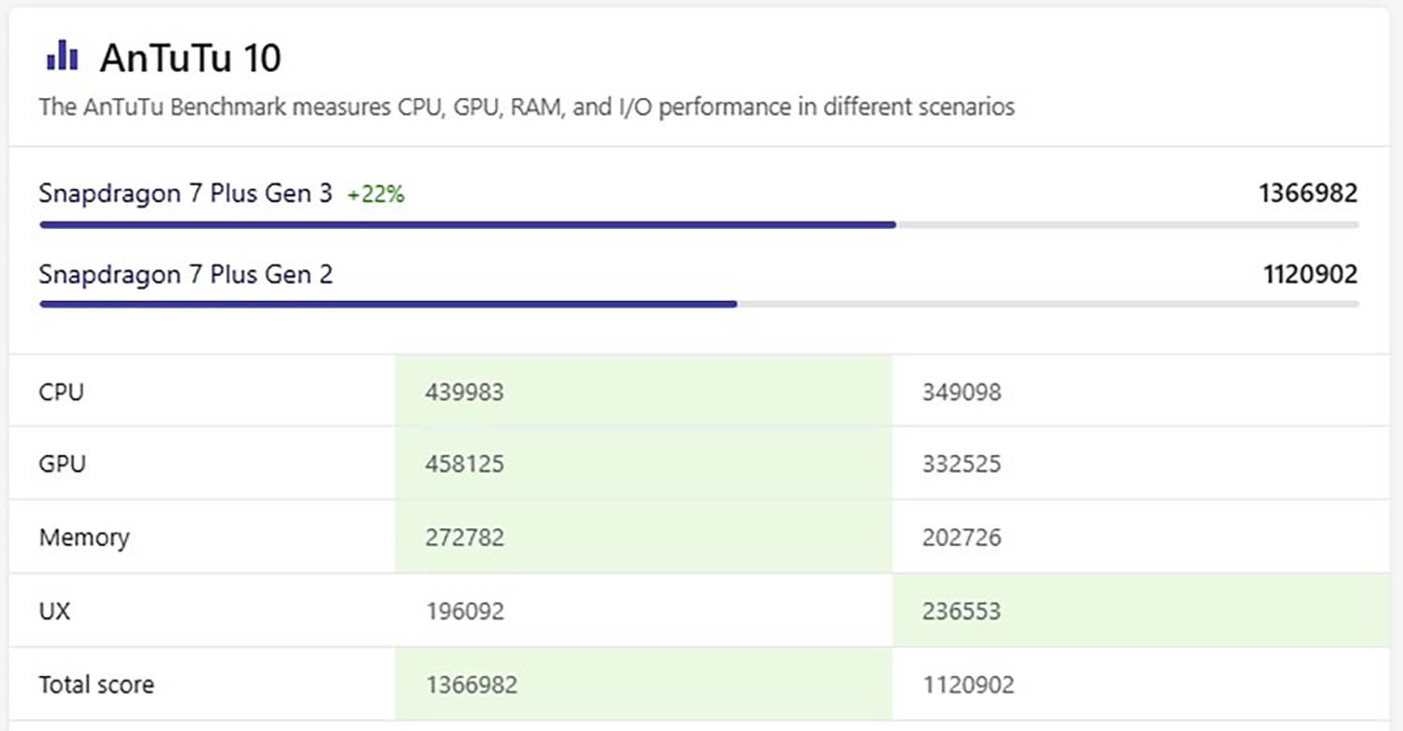Viewport: 1403px width, 731px height.
Task: Click CPU score 439983
Action: pyautogui.click(x=465, y=392)
